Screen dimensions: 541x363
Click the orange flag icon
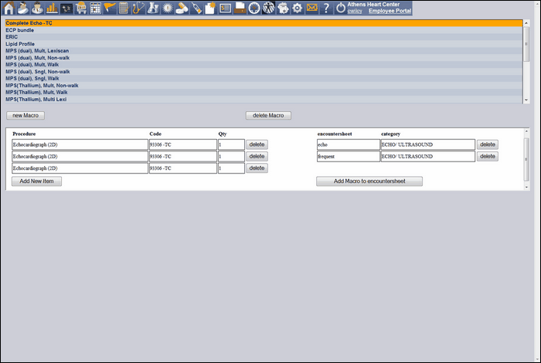click(110, 8)
